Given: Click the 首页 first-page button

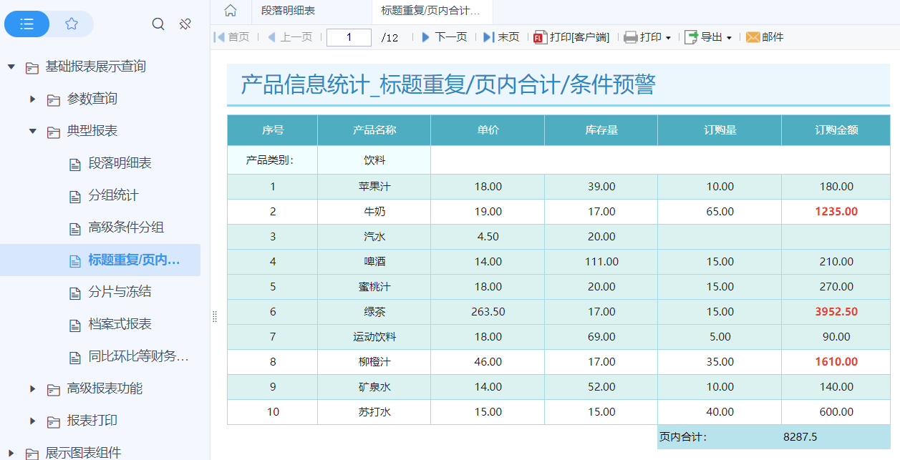Looking at the screenshot, I should [232, 37].
